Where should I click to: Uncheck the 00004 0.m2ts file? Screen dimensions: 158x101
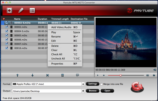(7, 31)
